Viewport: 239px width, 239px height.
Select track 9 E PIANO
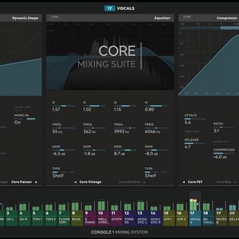(x=90, y=218)
